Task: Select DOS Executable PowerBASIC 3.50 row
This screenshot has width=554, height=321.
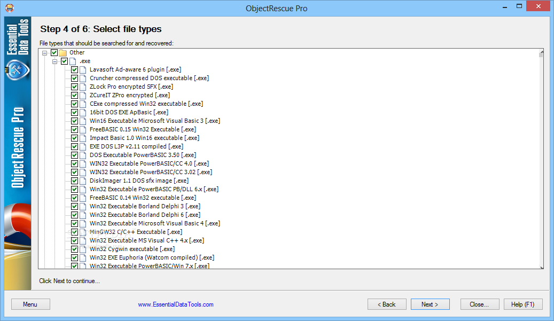Action: pos(143,155)
